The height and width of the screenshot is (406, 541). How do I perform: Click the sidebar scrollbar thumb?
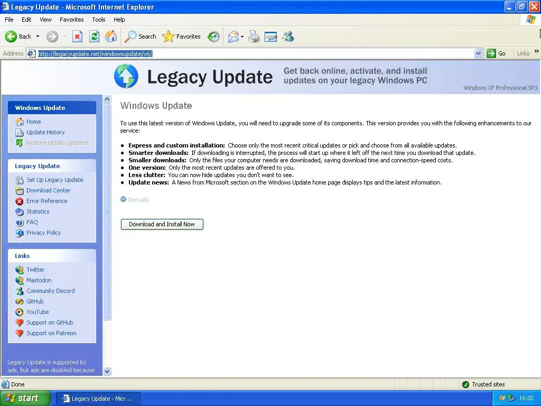tap(107, 211)
